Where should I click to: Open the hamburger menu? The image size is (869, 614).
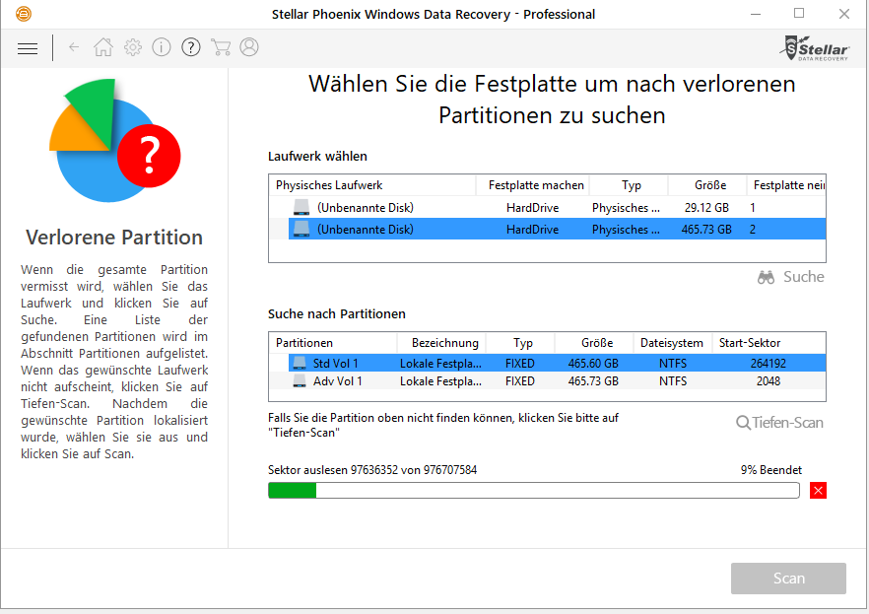(x=28, y=48)
